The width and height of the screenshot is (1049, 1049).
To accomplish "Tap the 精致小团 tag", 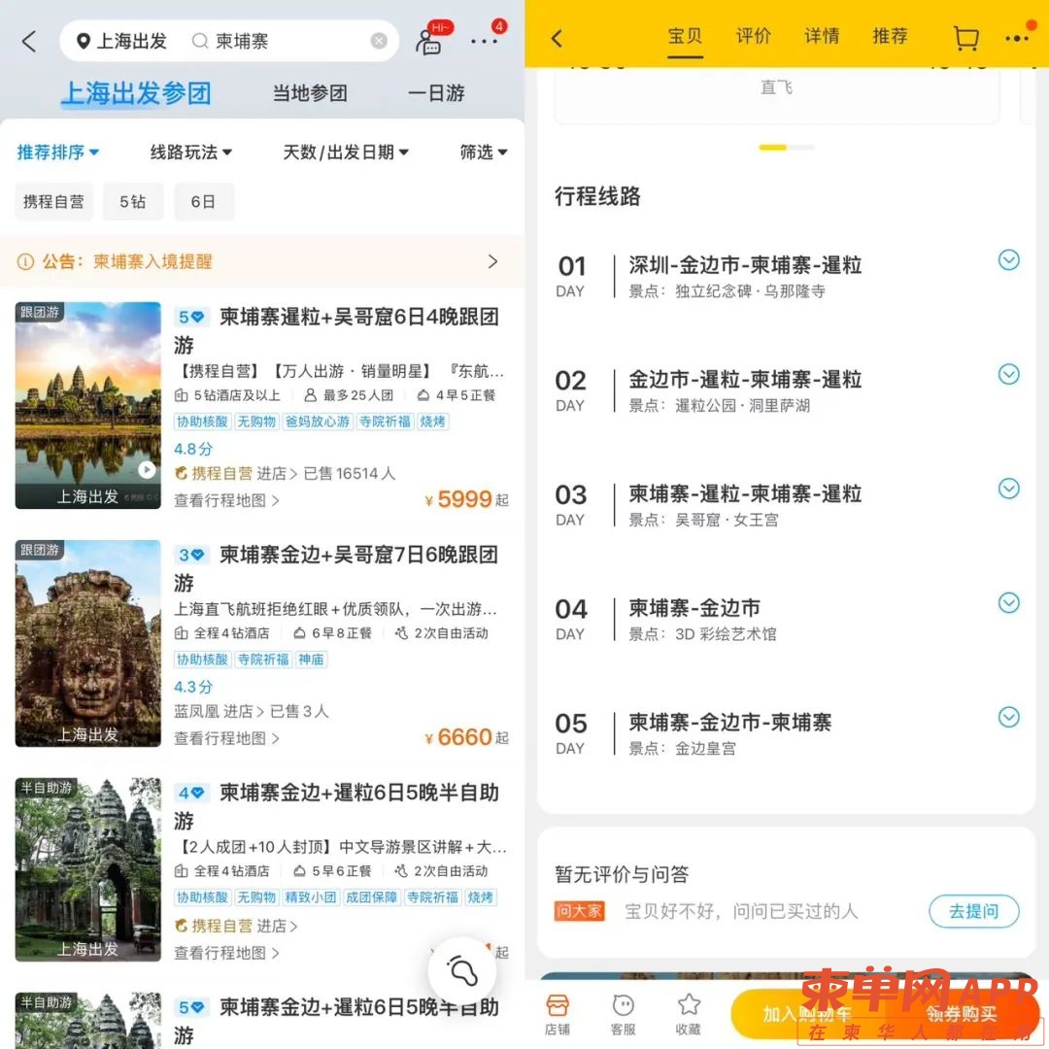I will (x=311, y=897).
